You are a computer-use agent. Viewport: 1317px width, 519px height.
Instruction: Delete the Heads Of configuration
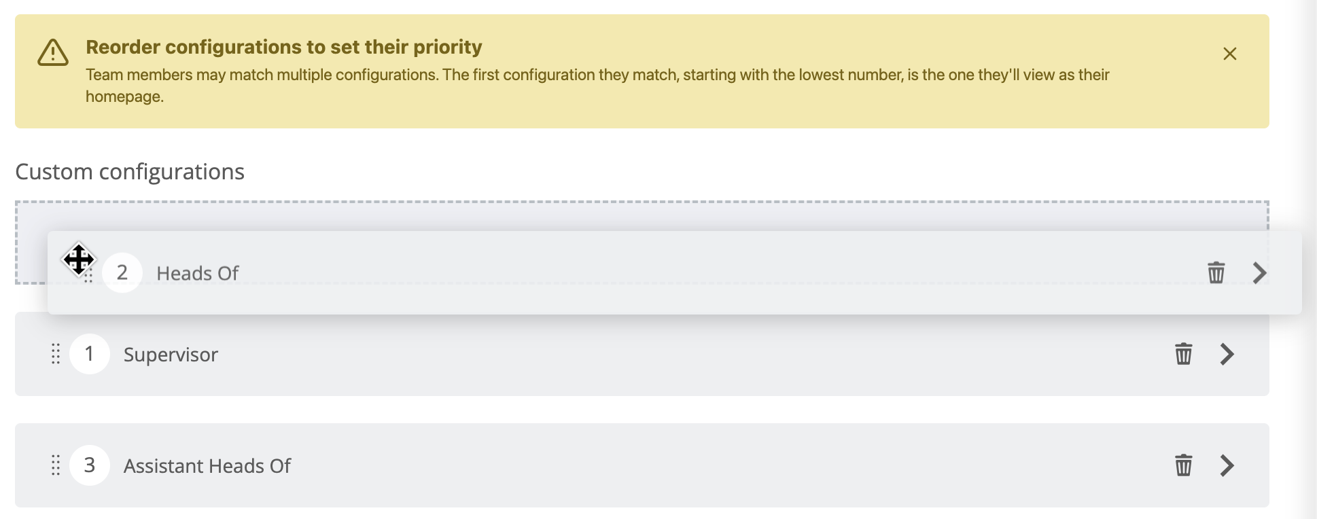pos(1216,272)
